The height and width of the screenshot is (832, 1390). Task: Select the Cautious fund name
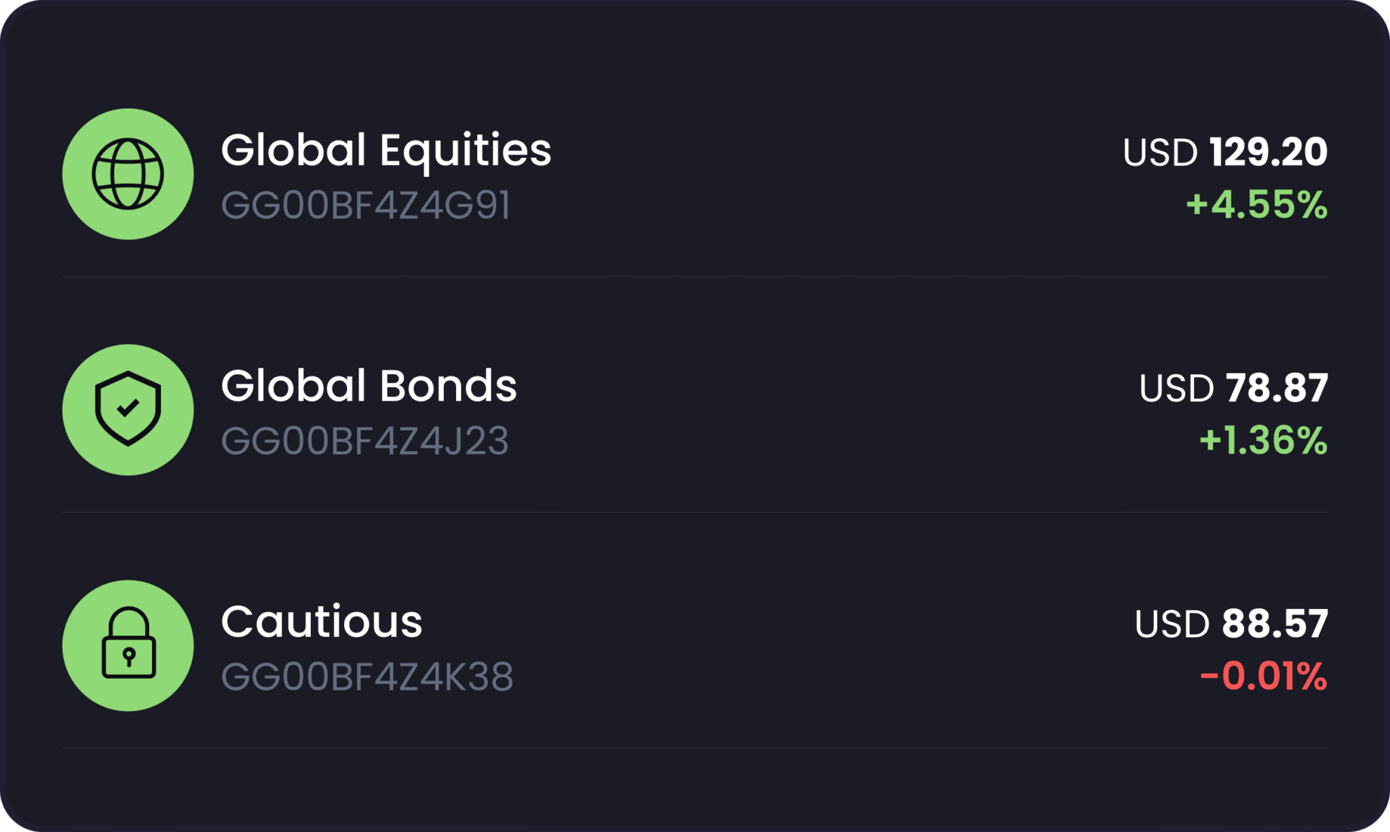pyautogui.click(x=321, y=622)
